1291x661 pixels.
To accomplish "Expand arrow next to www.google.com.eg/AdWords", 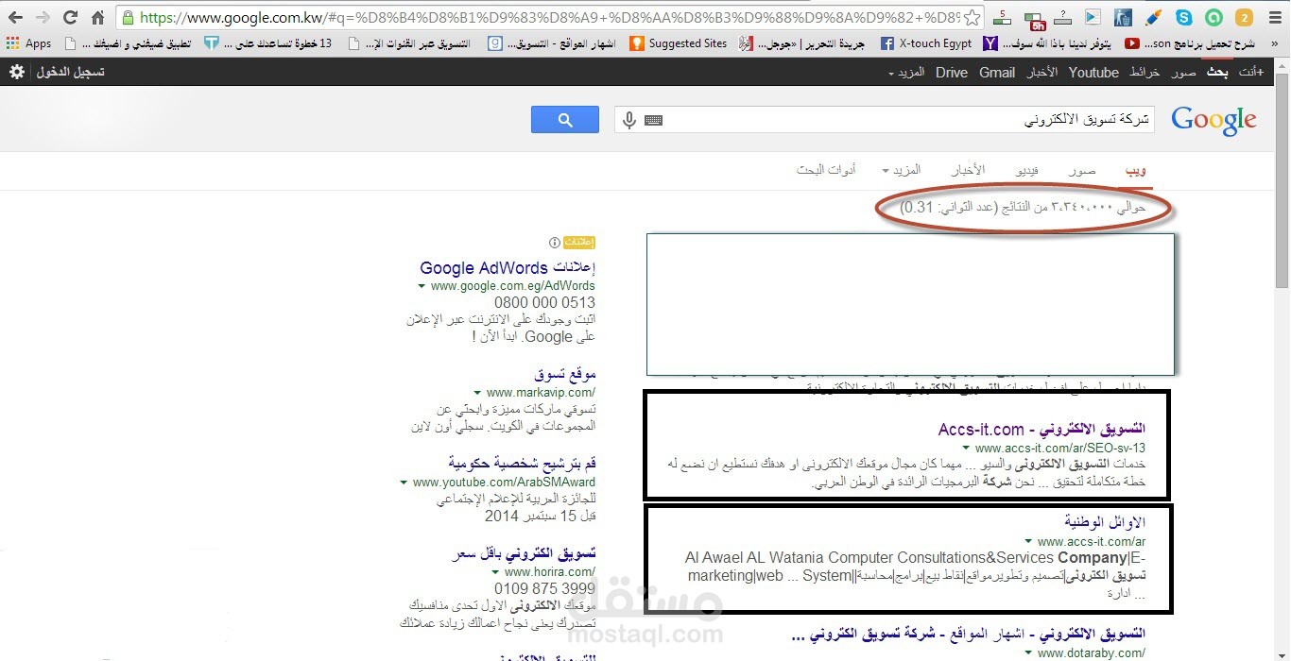I will point(422,286).
